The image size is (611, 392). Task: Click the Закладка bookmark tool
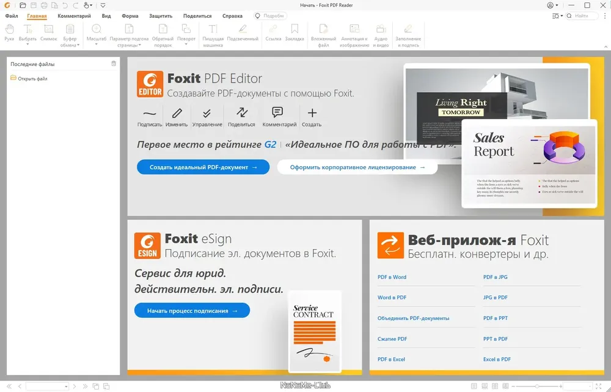(x=295, y=33)
